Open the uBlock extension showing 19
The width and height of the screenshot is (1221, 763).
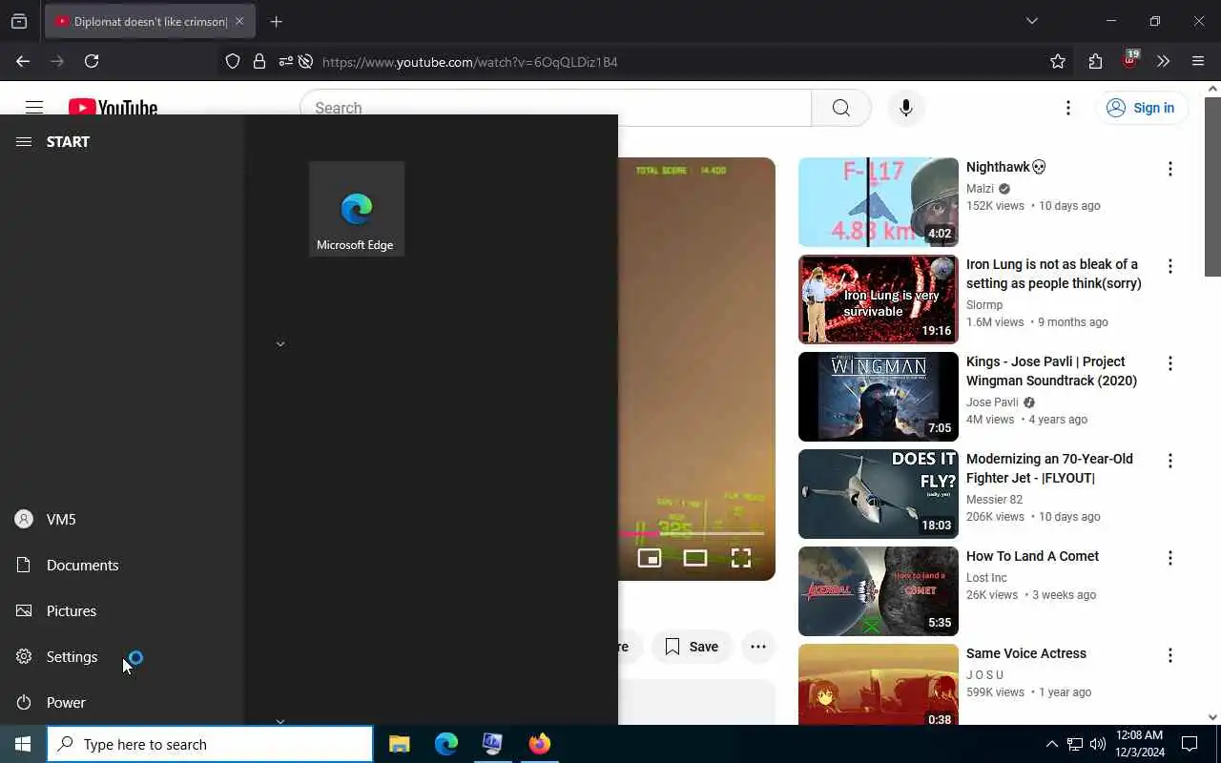pyautogui.click(x=1130, y=60)
